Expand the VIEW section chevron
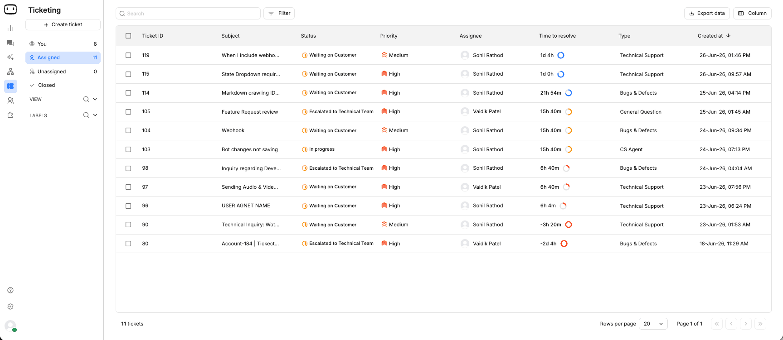The width and height of the screenshot is (783, 340). coord(95,99)
